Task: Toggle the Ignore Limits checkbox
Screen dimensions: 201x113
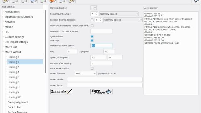Action: 92,36
